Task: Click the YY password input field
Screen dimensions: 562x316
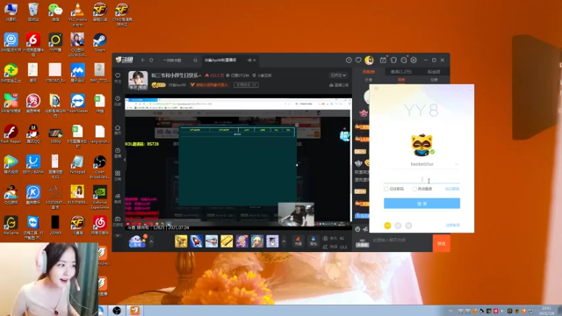Action: (x=421, y=179)
